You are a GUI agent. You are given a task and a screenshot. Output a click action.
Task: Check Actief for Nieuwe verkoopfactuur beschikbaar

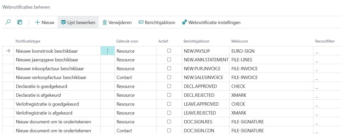pos(169,77)
